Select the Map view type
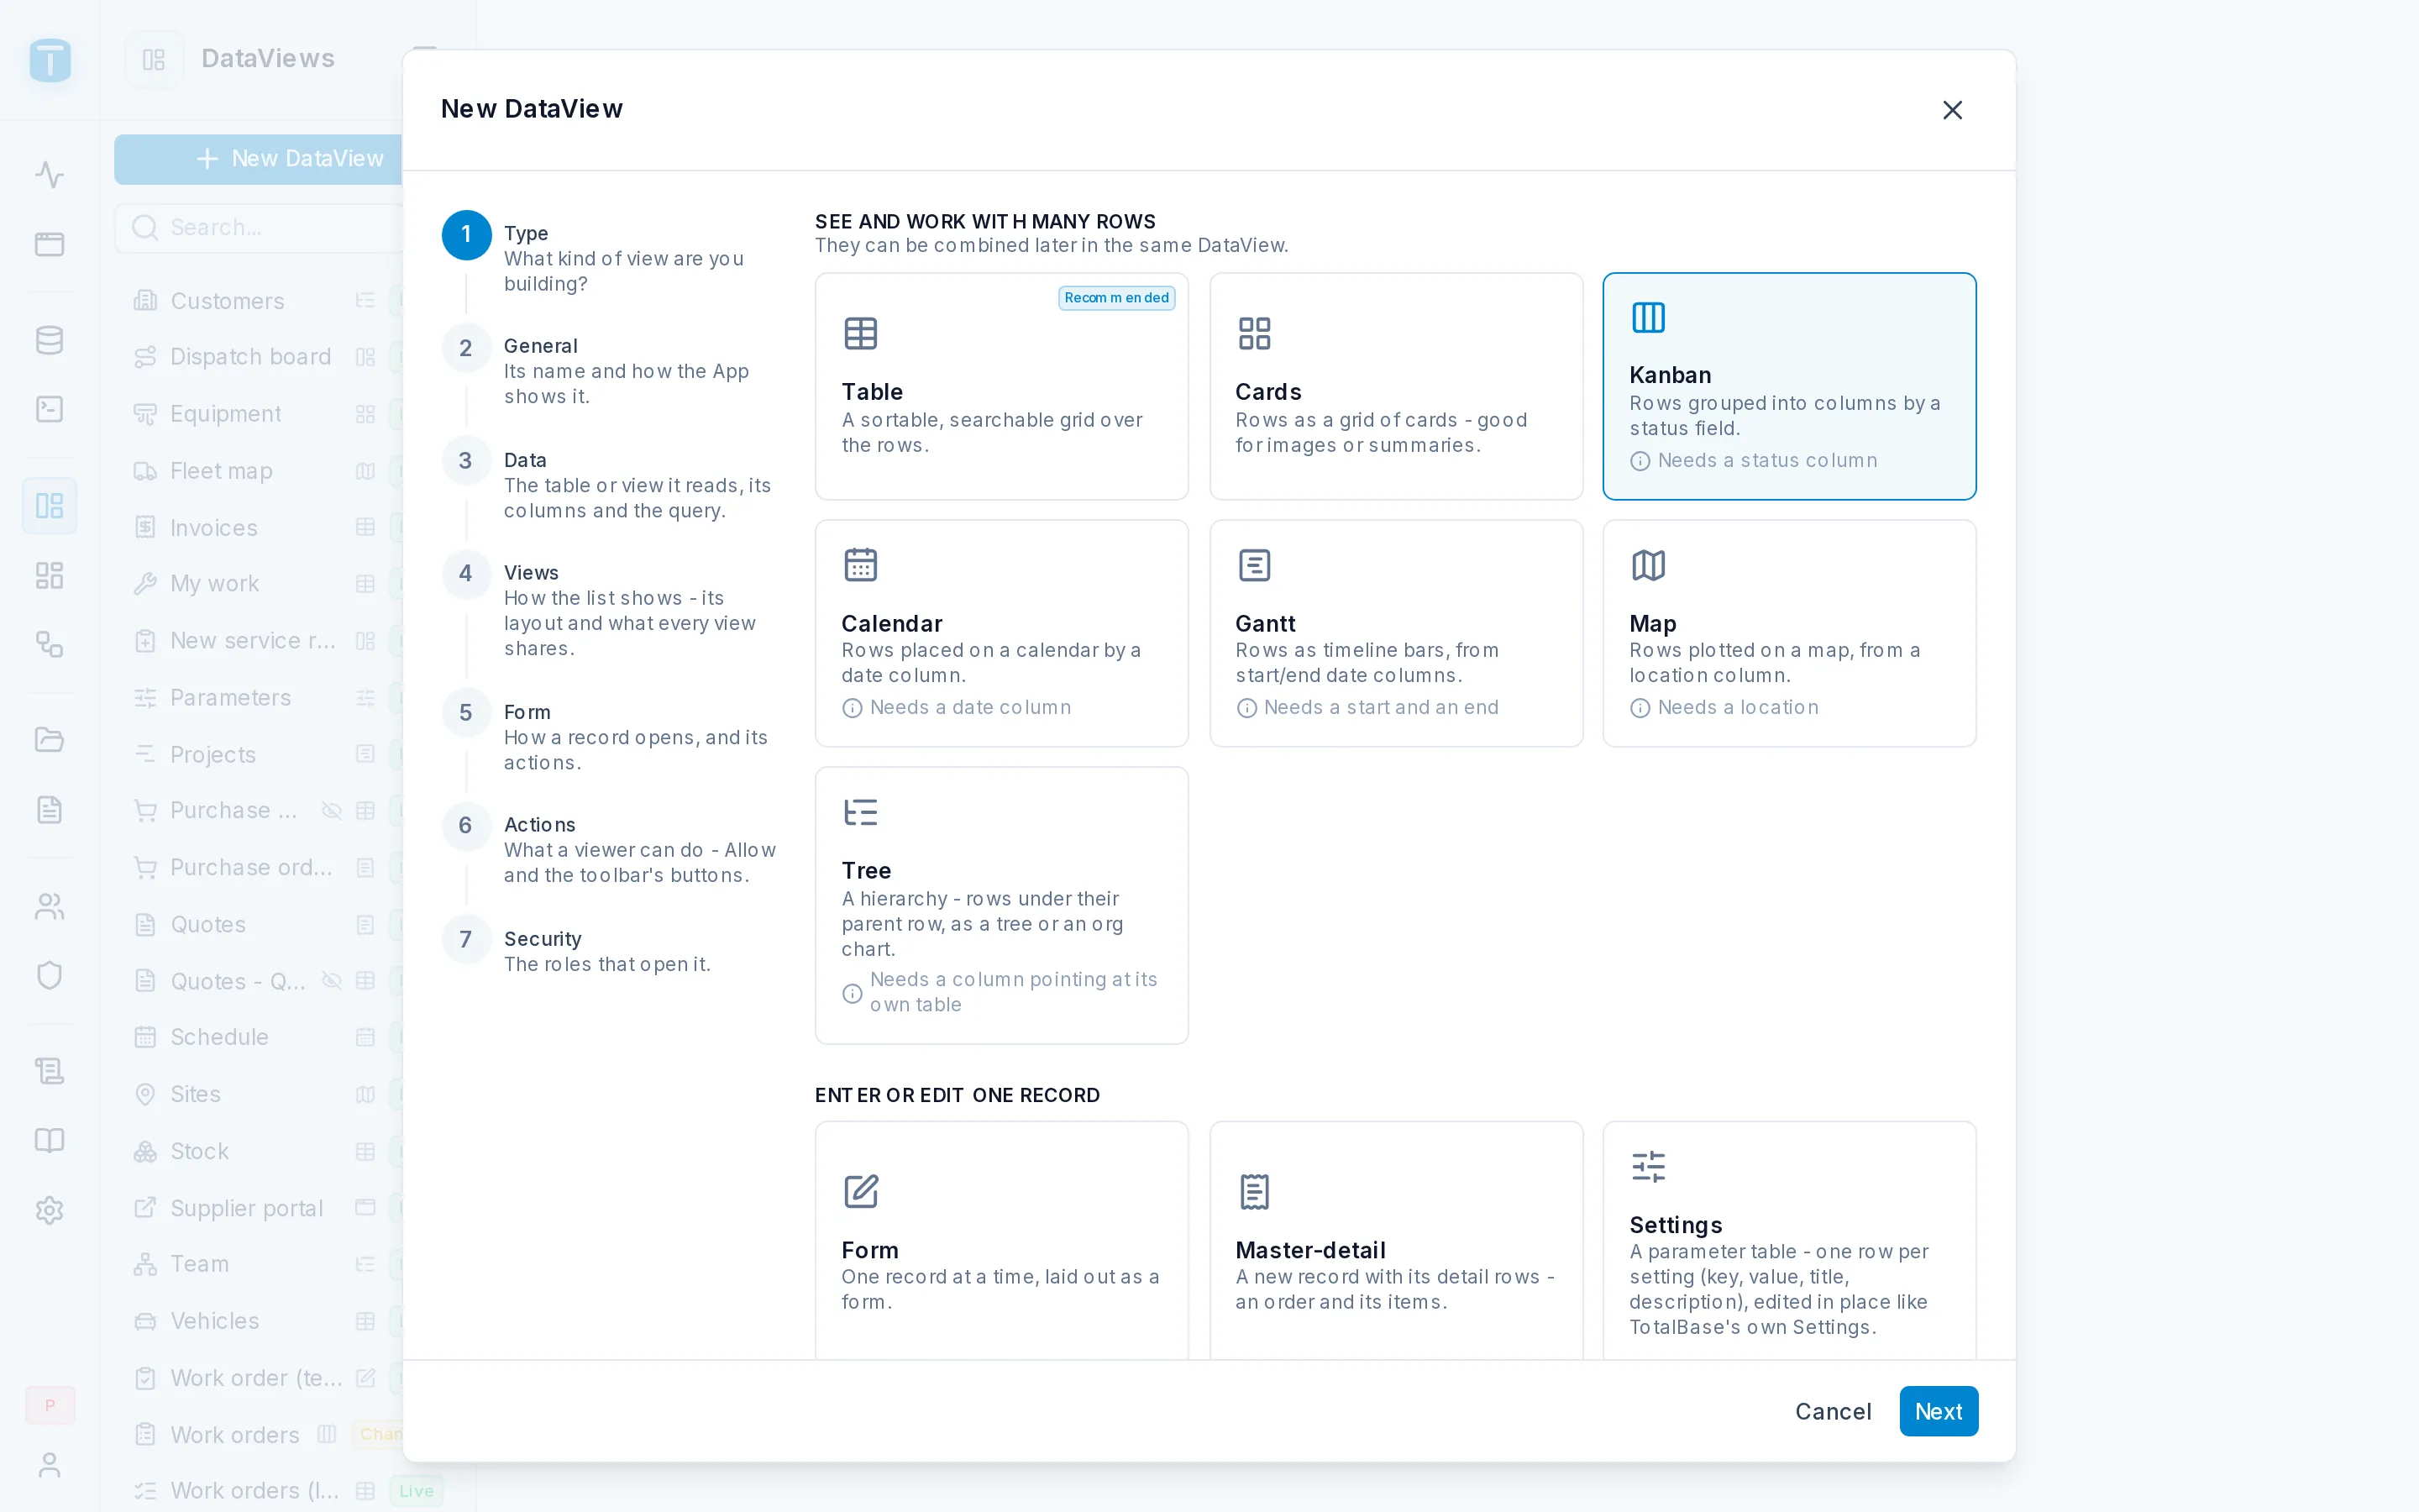Image resolution: width=2419 pixels, height=1512 pixels. coord(1789,633)
